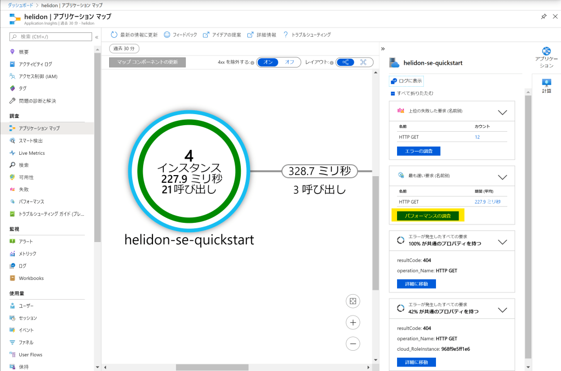561x371 pixels.
Task: Click the refresh icon in toolbar
Action: 114,35
